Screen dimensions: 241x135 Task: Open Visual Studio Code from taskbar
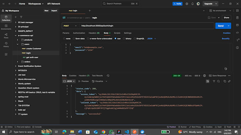127,132
